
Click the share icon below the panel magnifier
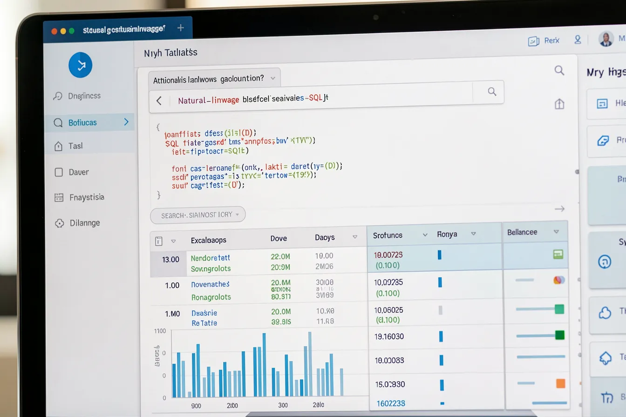[559, 104]
